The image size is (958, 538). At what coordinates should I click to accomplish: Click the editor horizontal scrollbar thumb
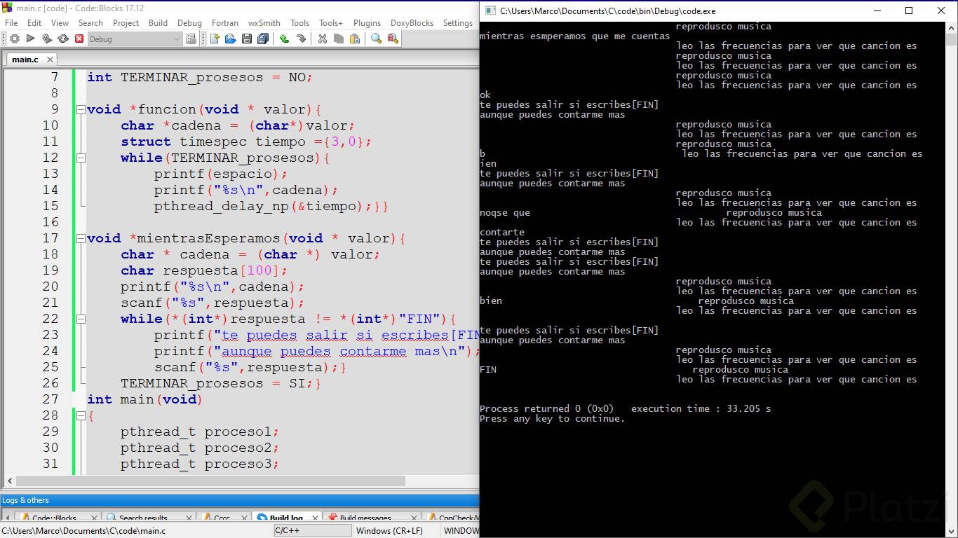(x=210, y=481)
